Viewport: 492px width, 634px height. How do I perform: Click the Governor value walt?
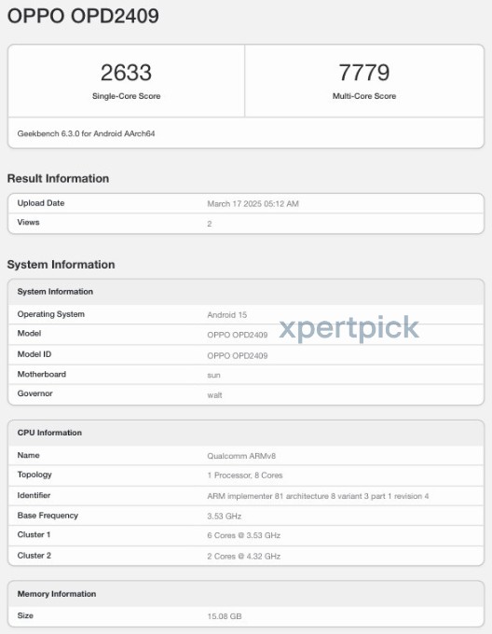point(214,395)
